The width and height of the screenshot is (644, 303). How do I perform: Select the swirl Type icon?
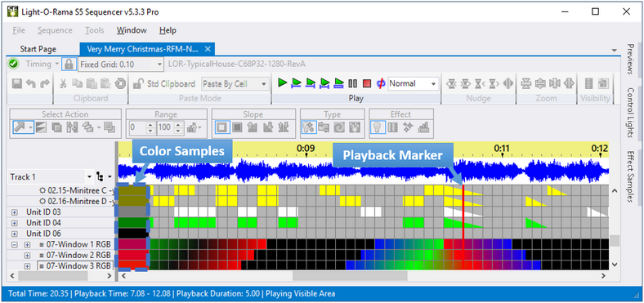(339, 127)
